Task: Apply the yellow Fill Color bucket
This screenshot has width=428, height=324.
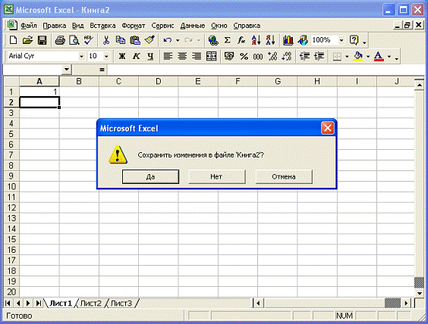Action: point(358,56)
